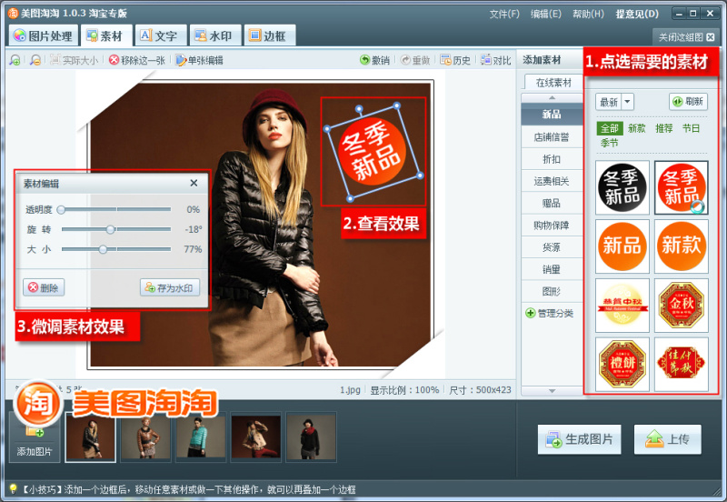Click 管理分类 manage categories
This screenshot has height=502, width=727.
(550, 313)
